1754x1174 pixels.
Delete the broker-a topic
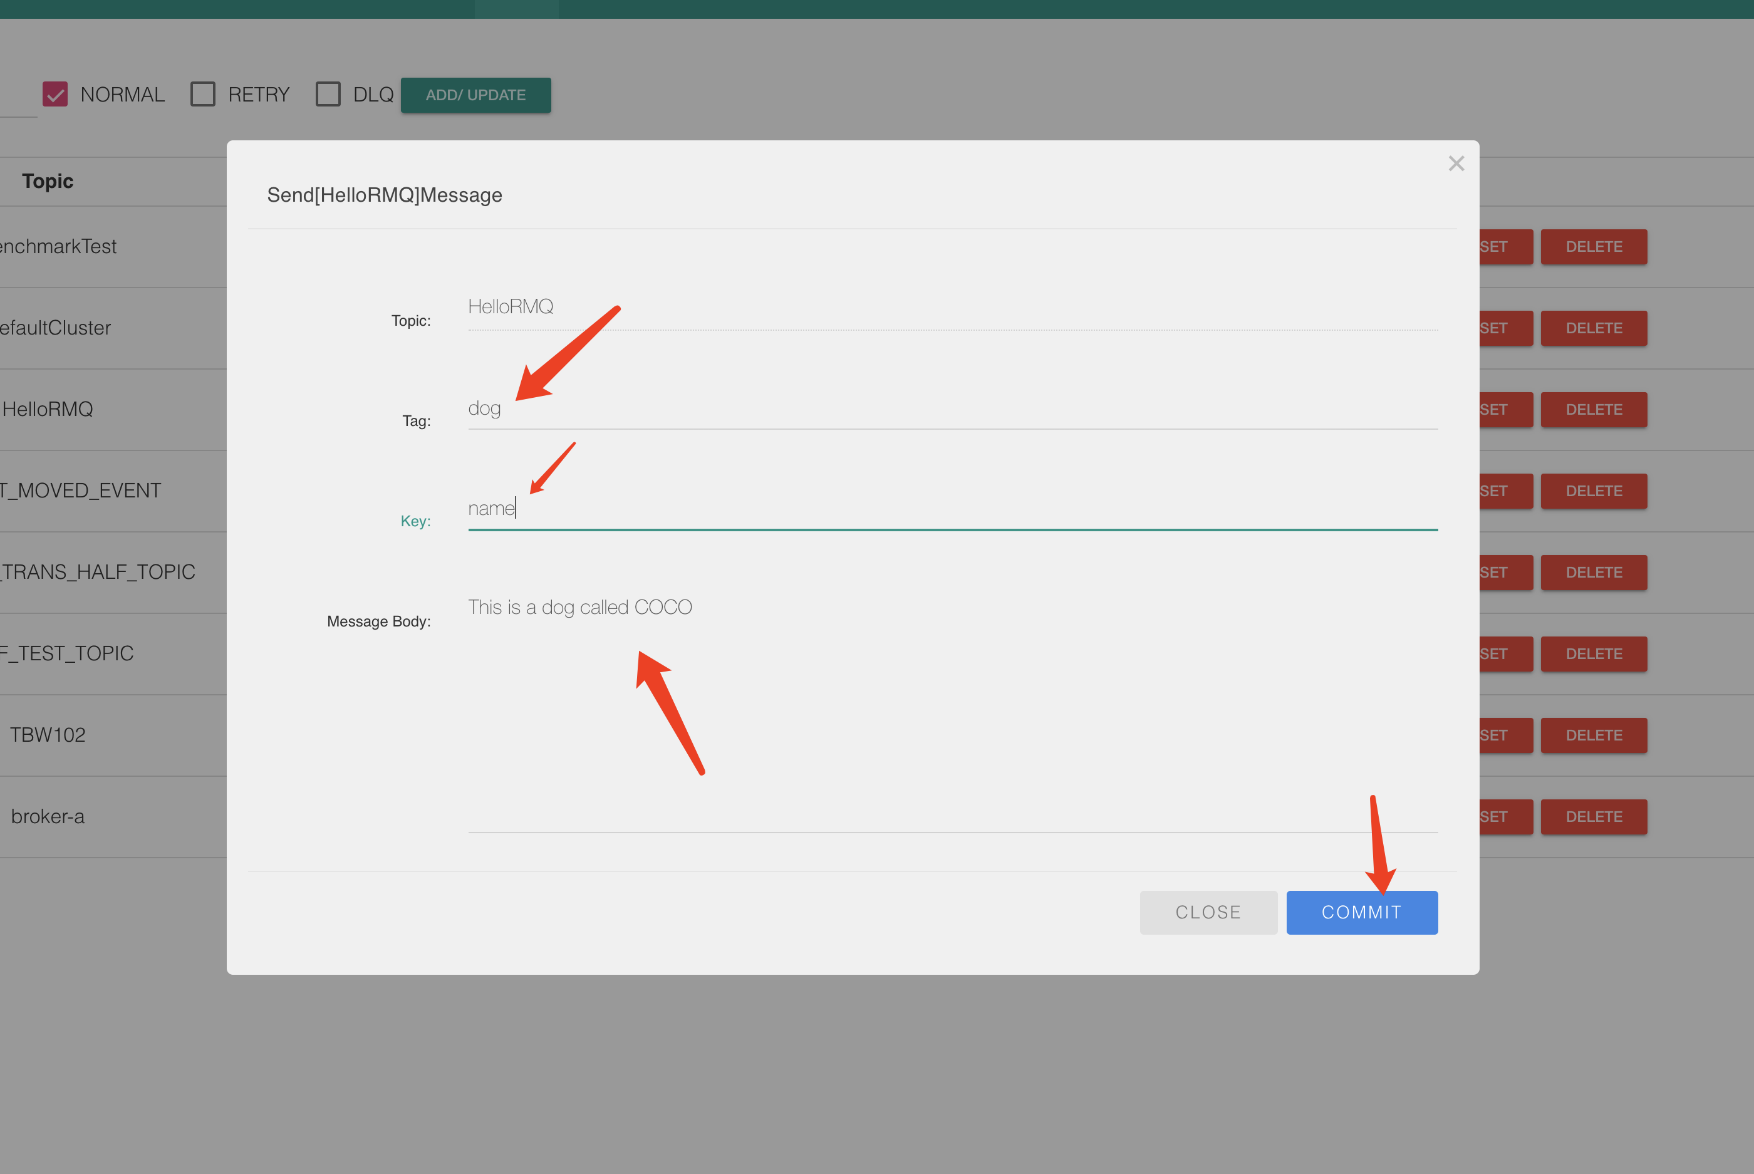click(1593, 817)
